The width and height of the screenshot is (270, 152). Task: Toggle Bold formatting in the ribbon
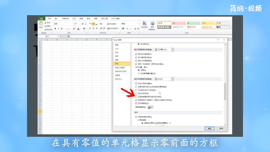55,28
